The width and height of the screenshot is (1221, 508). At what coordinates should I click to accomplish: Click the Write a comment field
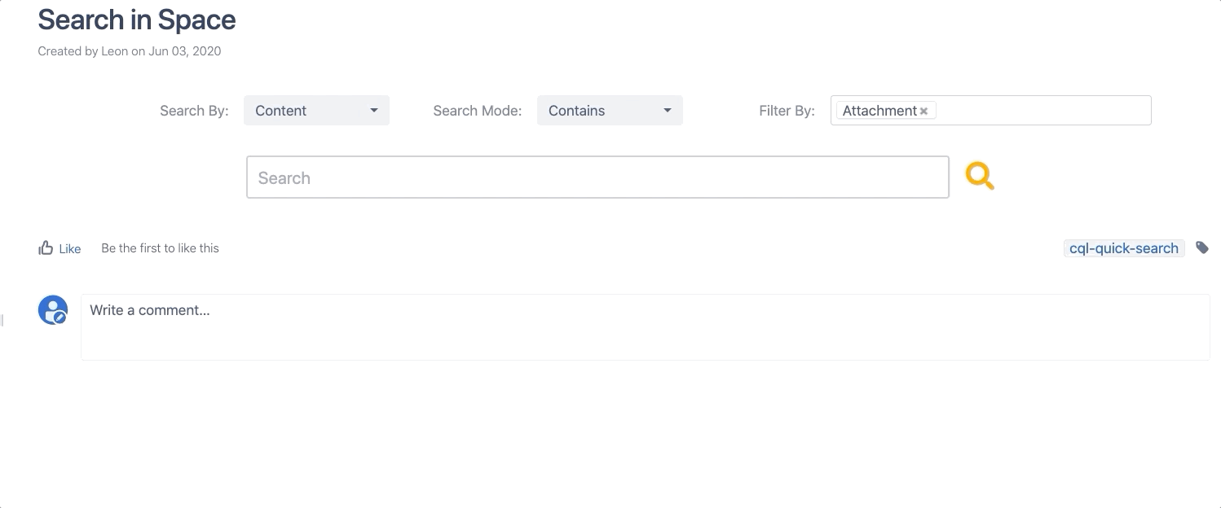click(x=644, y=326)
